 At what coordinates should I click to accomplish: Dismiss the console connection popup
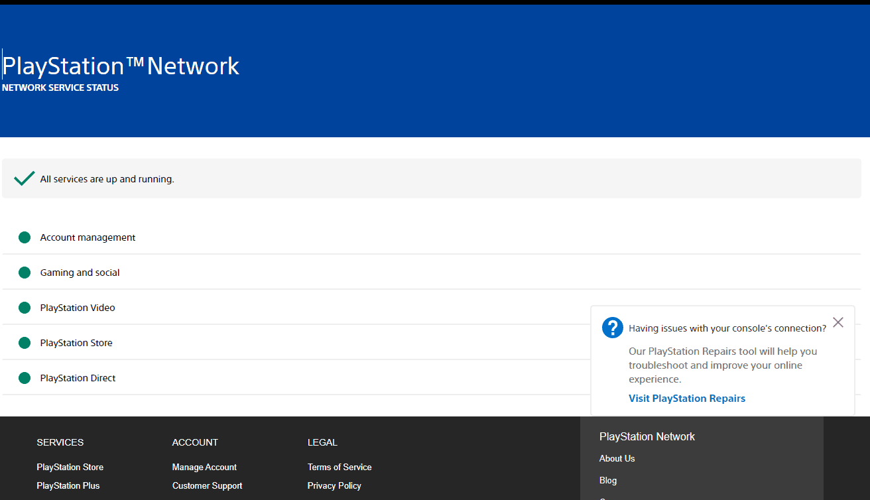click(838, 322)
